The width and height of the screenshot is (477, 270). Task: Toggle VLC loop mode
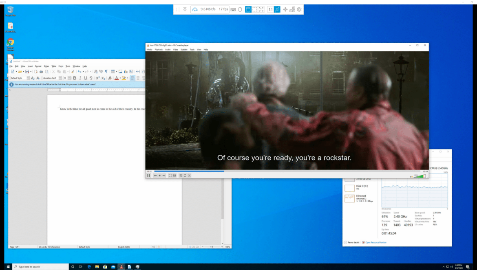(185, 176)
